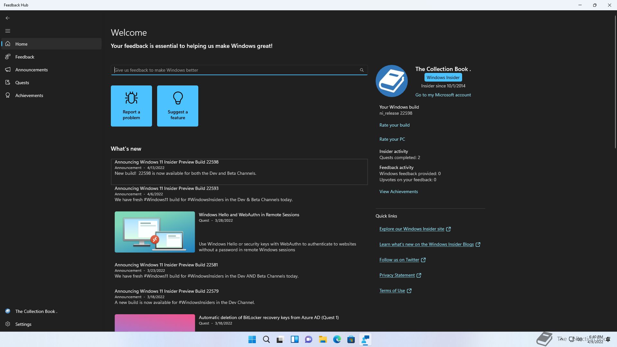Screen dimensions: 617x347
Task: Click the Suggest a feature tile
Action: pyautogui.click(x=178, y=106)
